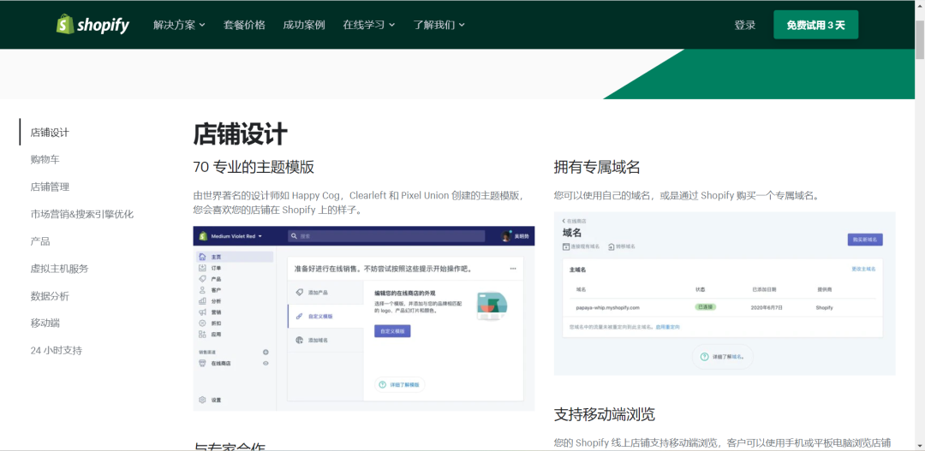Click the Shopify logo in the header
Screen dimensions: 925x451
click(92, 25)
